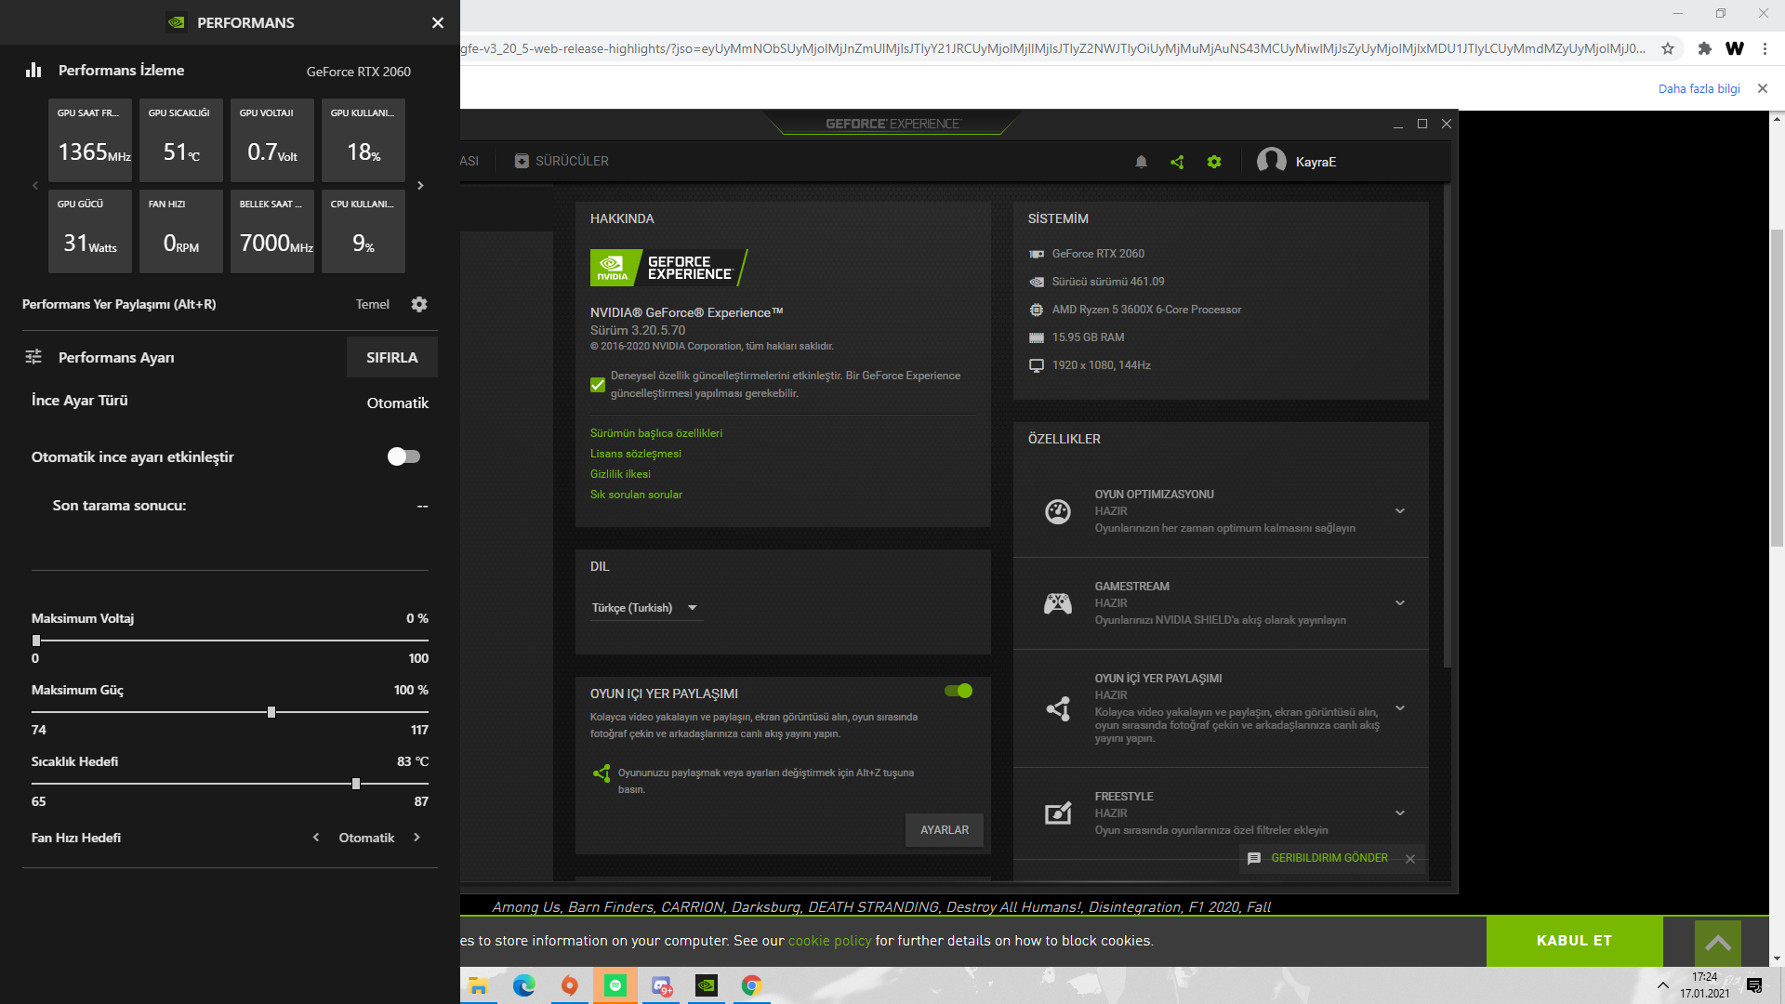Image resolution: width=1785 pixels, height=1004 pixels.
Task: Open GeForce Experience settings gear
Action: coord(1214,162)
